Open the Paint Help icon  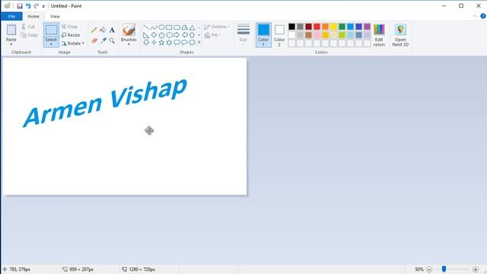coord(483,16)
